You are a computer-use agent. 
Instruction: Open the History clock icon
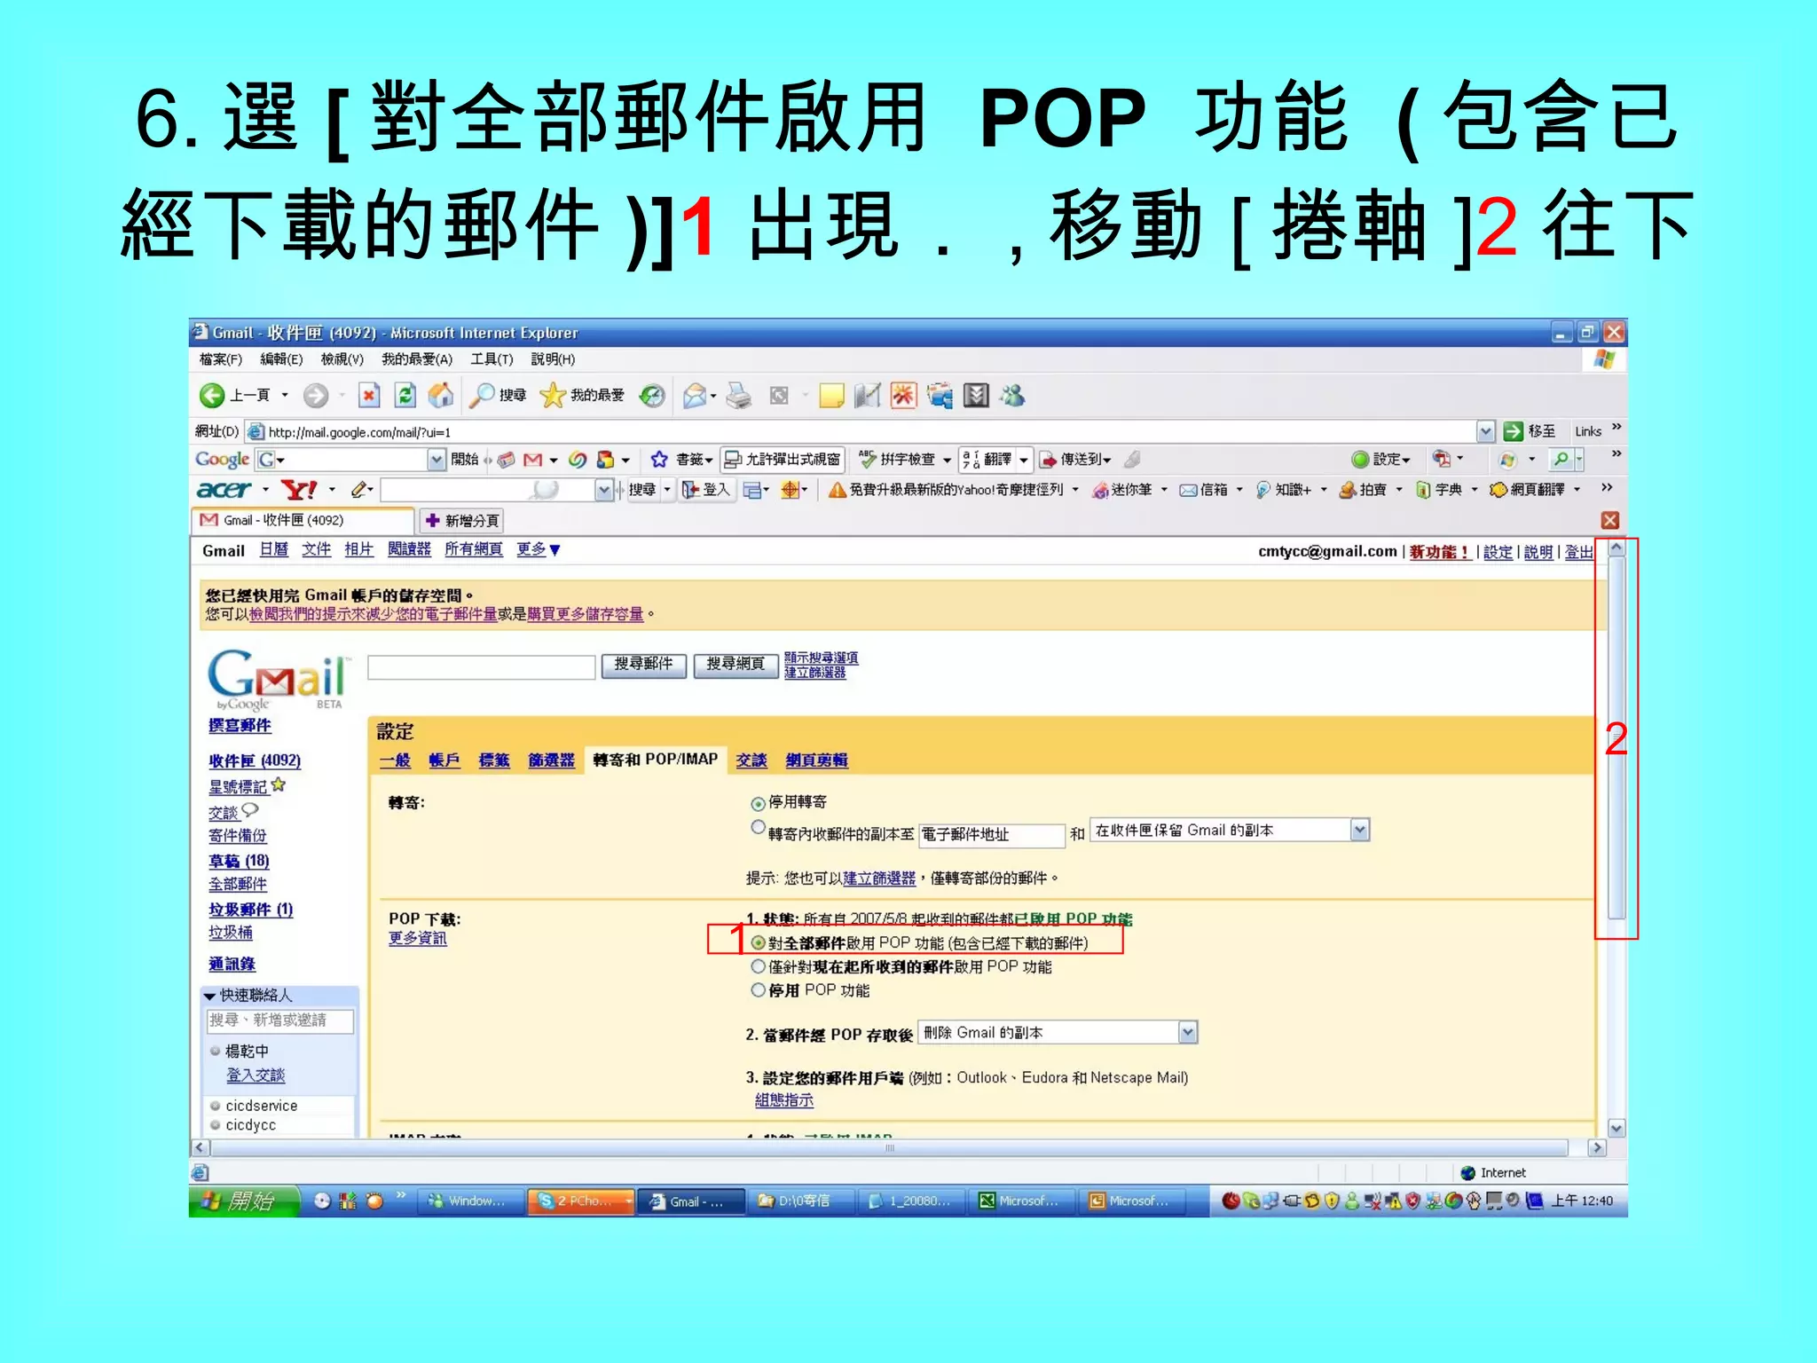coord(653,395)
